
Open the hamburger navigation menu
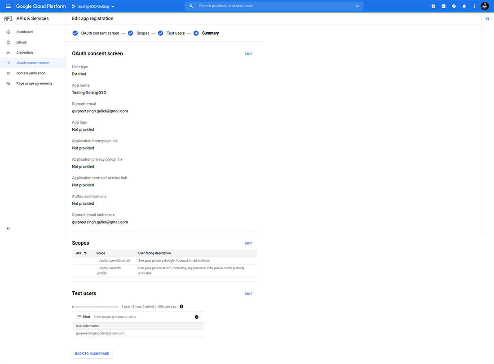pos(8,6)
